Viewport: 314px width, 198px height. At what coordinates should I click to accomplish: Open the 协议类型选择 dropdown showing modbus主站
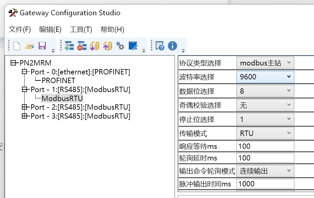[x=265, y=62]
